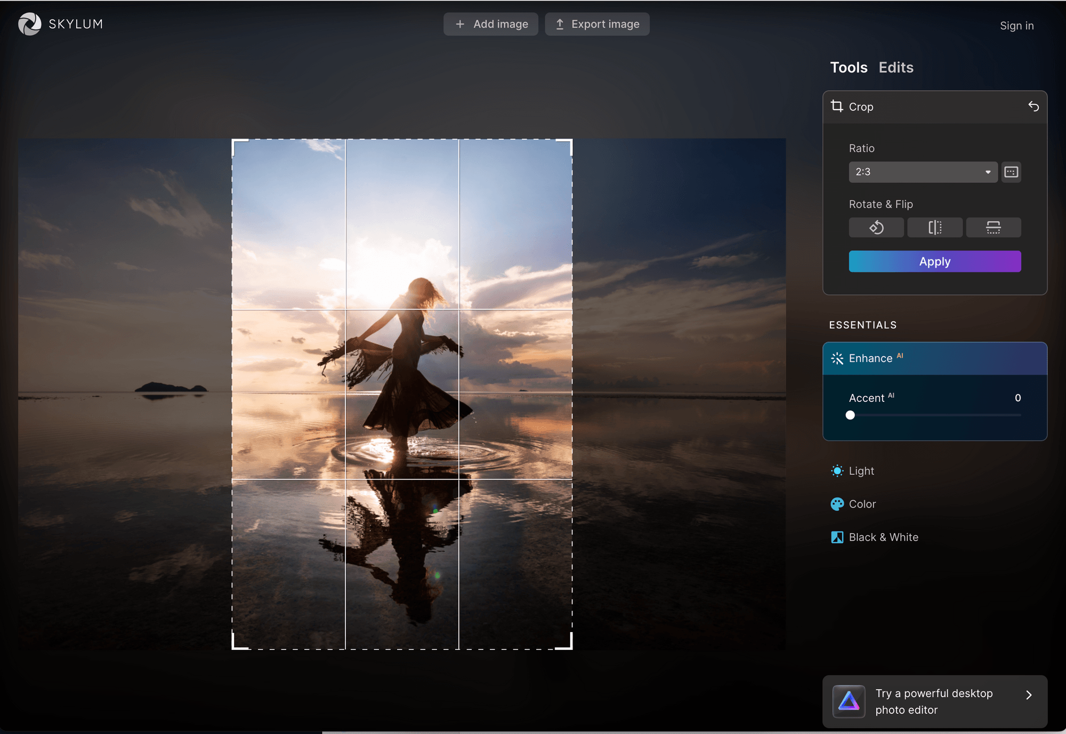
Task: Select the Crop tool icon
Action: (x=837, y=106)
